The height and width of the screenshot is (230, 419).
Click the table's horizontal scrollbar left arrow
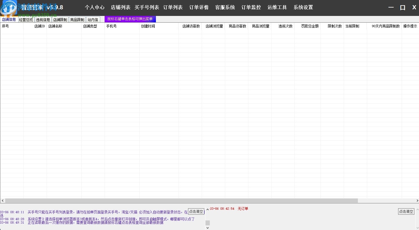[3, 201]
